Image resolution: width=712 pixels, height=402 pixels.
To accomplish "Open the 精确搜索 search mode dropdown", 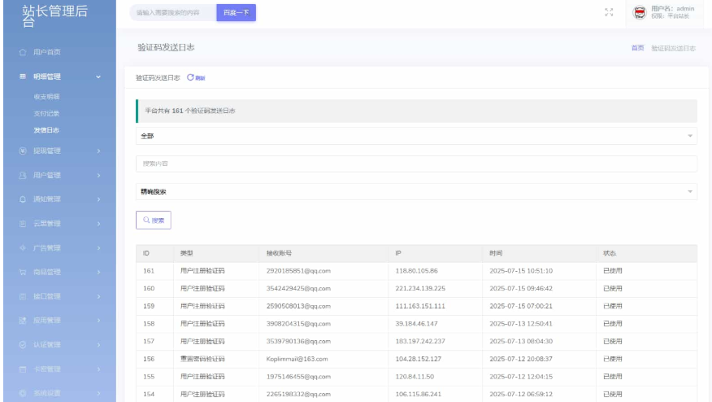I will (415, 192).
